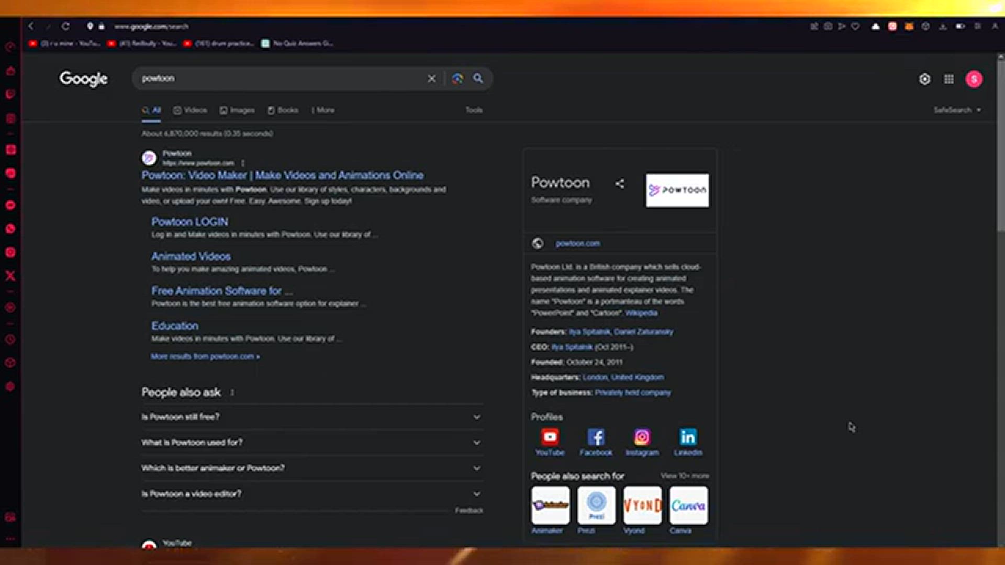The image size is (1005, 565).
Task: Open the three-dot menu beside Powtoon result URL
Action: [243, 163]
